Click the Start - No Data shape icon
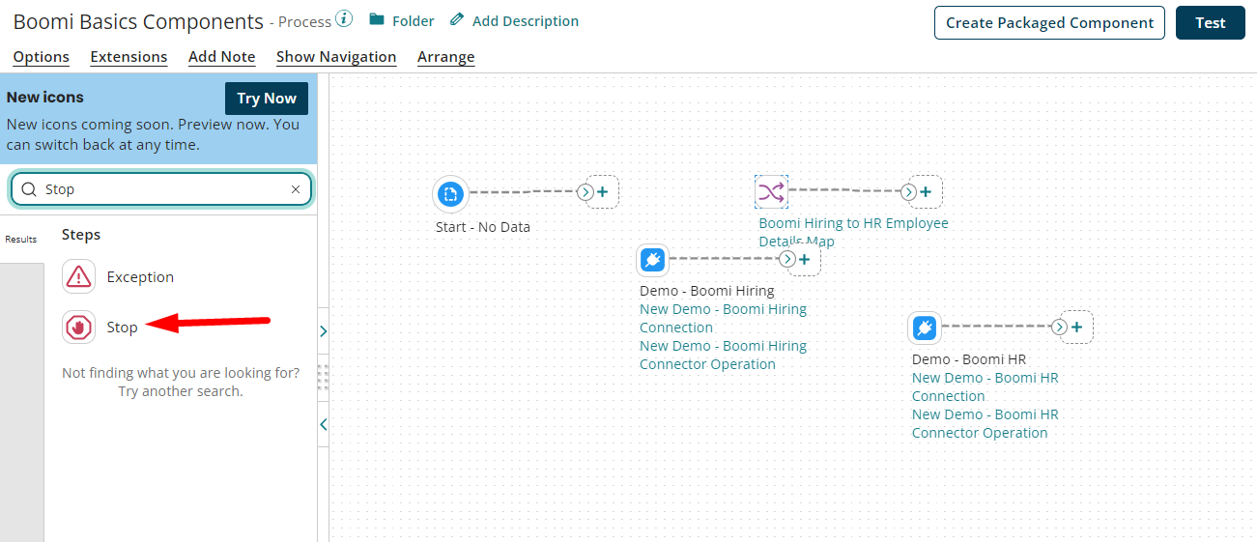The image size is (1257, 542). [449, 195]
